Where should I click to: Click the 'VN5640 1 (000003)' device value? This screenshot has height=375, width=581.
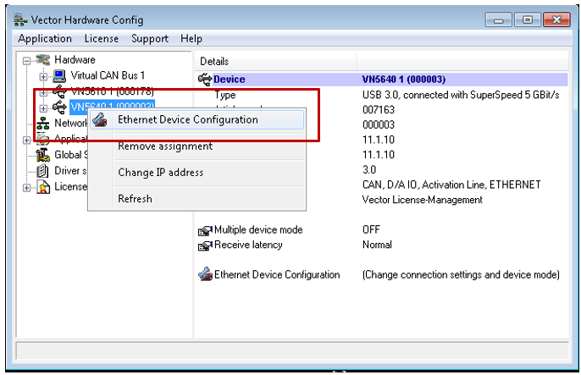(403, 80)
